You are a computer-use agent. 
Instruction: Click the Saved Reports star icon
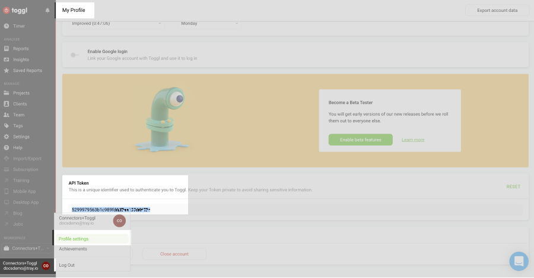[x=7, y=71]
